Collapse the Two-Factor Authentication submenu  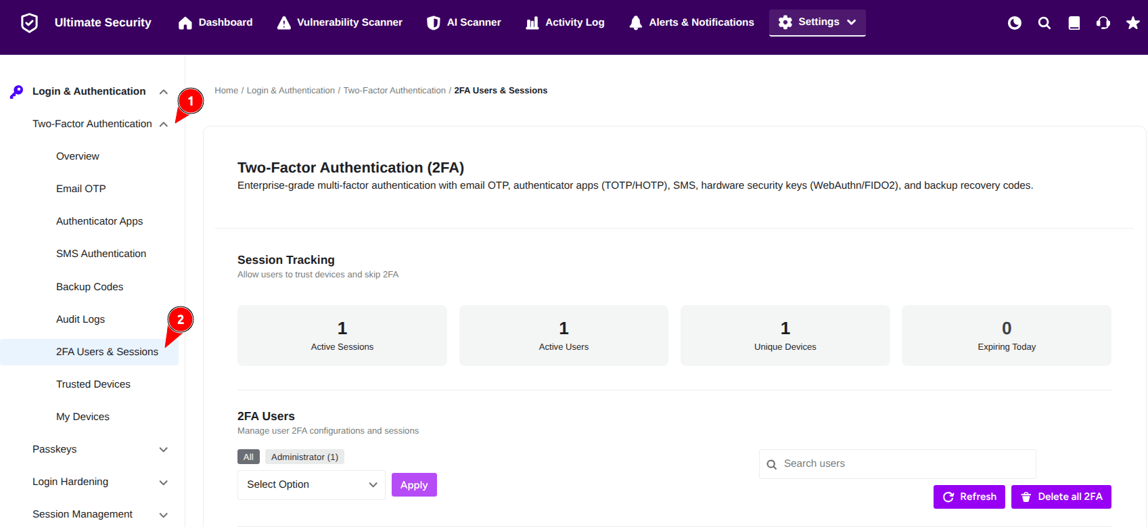click(x=163, y=124)
